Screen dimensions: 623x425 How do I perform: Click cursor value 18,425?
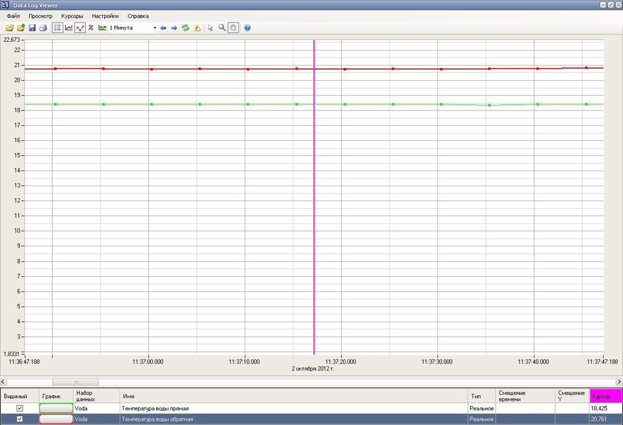pyautogui.click(x=599, y=409)
